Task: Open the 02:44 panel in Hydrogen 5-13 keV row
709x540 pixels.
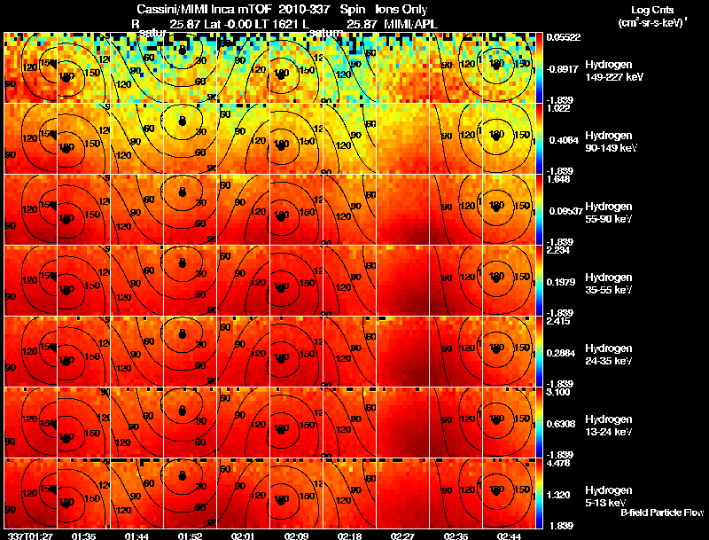Action: click(509, 494)
